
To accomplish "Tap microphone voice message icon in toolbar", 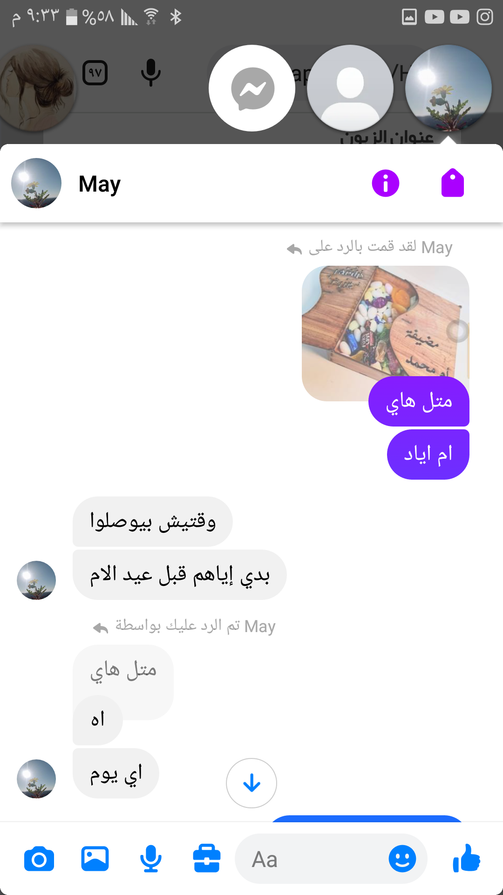I will [151, 859].
